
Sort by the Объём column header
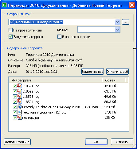114,80
